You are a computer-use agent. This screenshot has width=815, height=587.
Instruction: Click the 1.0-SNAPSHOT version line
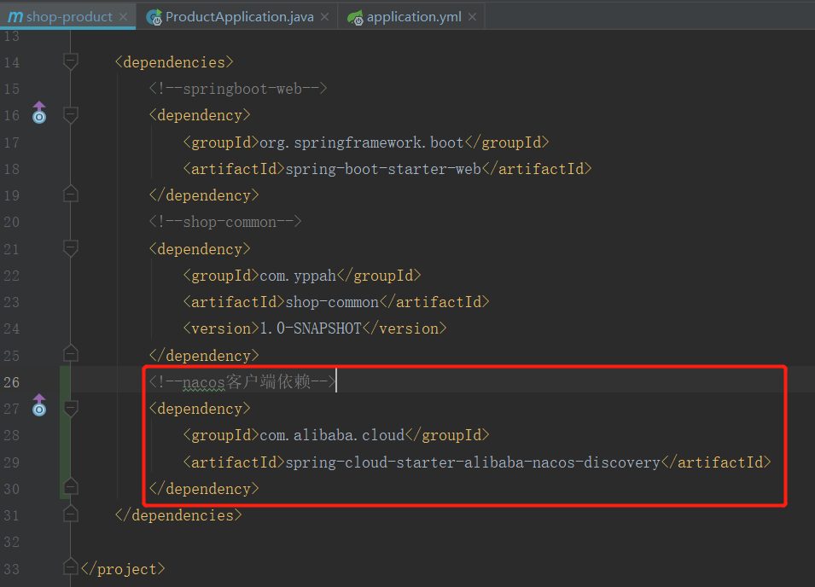[315, 328]
